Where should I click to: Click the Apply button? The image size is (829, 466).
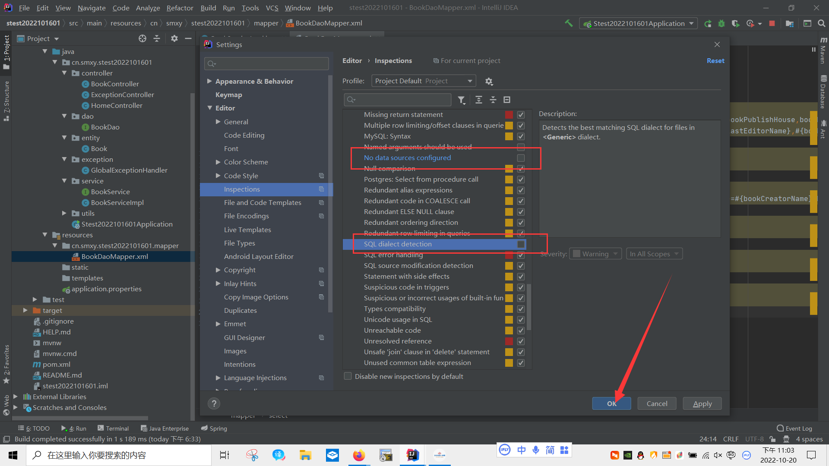click(x=702, y=403)
